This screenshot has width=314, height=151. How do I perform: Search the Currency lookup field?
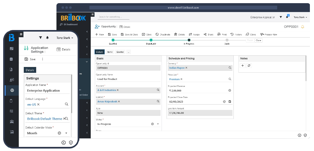click(230, 68)
